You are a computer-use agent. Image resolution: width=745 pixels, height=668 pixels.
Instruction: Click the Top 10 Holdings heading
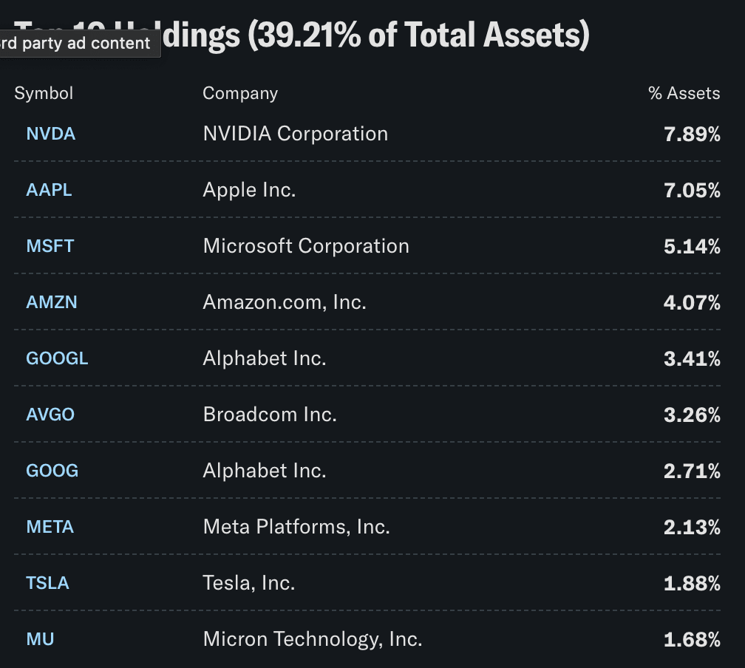[302, 35]
